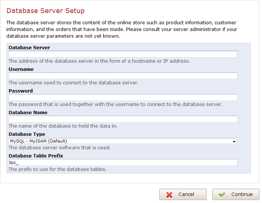The image size is (262, 203).
Task: Focus the Database Server input field
Action: (x=123, y=54)
